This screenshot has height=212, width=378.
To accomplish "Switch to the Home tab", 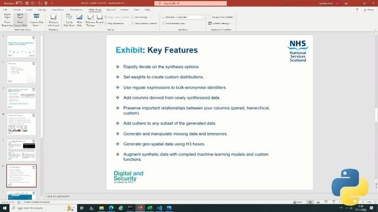I will coord(17,9).
